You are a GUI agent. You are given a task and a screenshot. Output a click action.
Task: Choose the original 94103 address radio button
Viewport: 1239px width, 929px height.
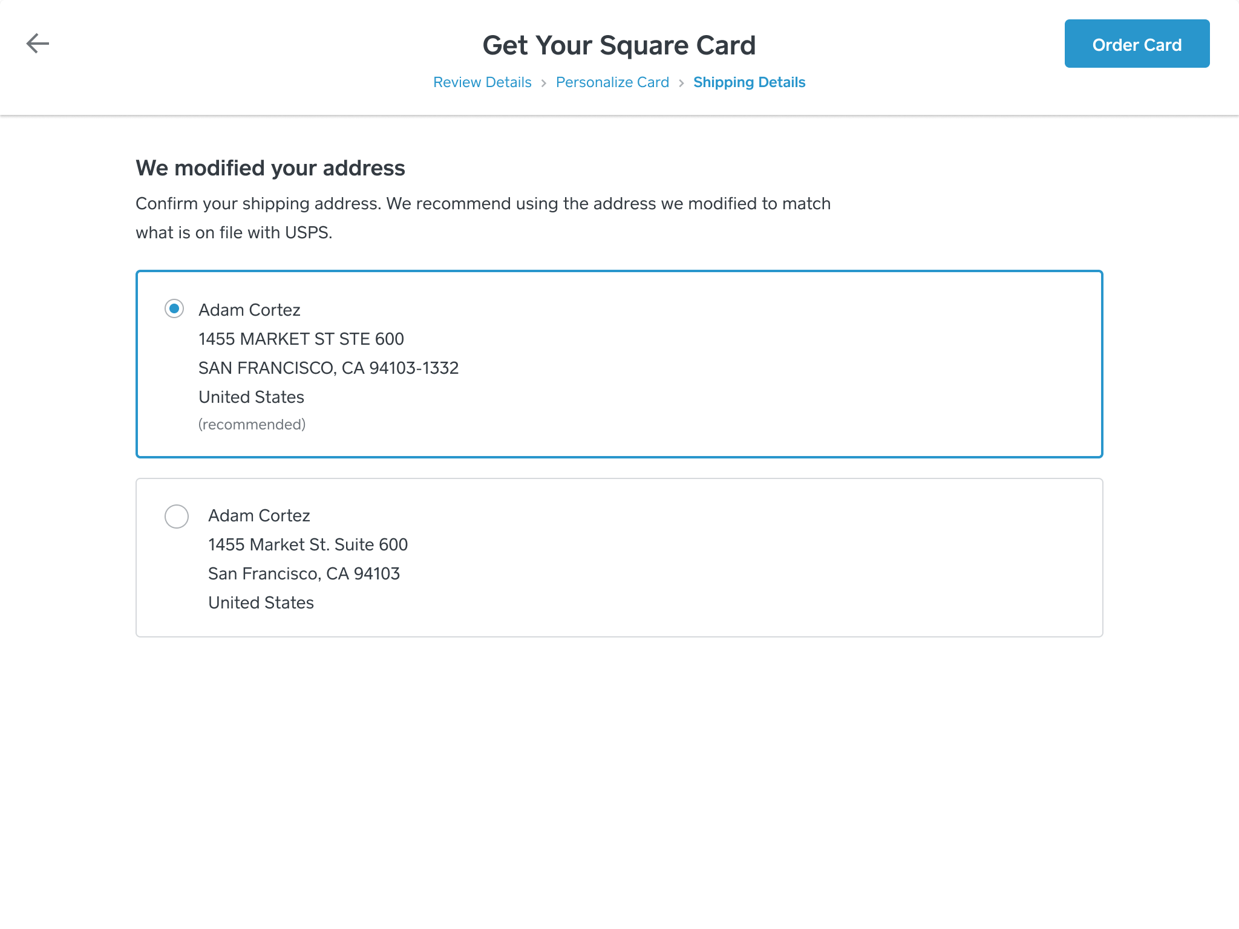coord(177,517)
